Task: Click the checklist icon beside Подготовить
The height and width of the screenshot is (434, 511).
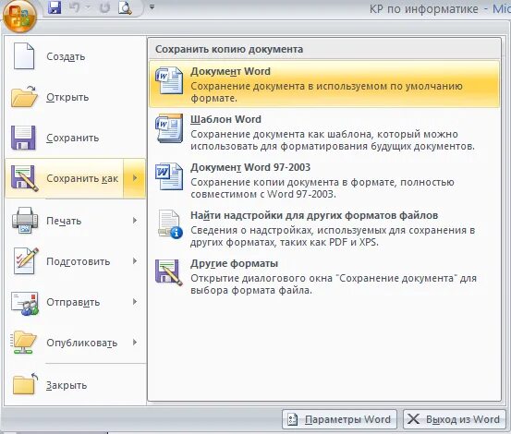Action: 25,261
